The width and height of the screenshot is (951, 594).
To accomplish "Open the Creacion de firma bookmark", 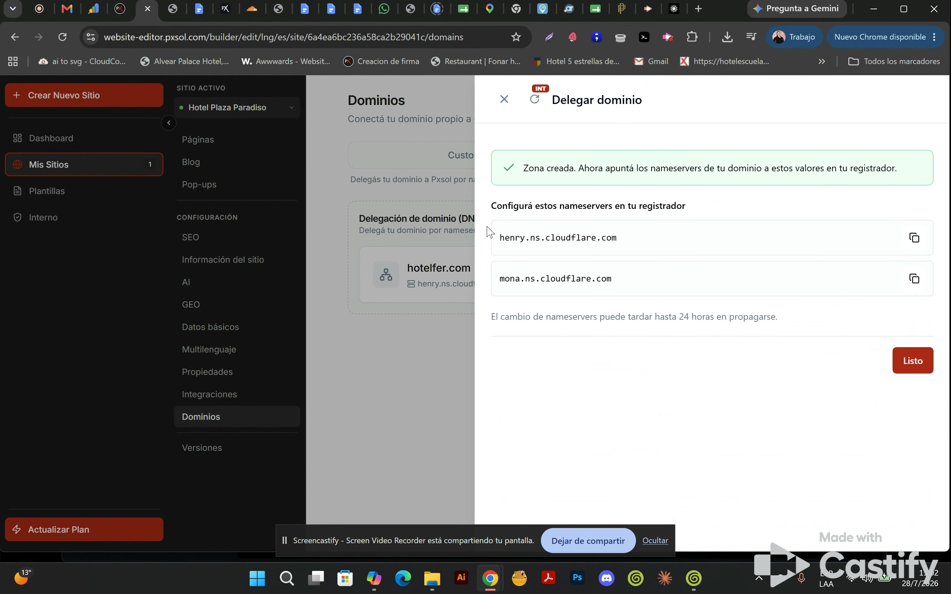I will point(381,61).
